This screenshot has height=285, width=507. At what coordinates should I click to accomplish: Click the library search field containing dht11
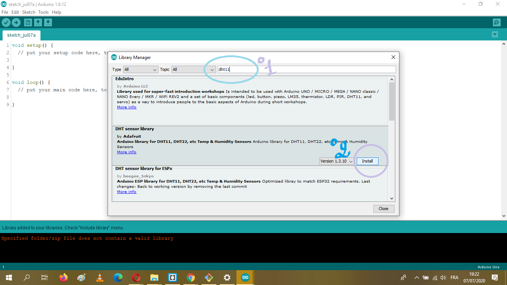coord(307,69)
